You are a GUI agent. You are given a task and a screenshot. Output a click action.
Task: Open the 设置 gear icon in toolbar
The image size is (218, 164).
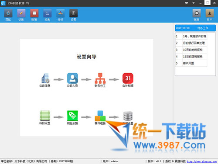click(x=73, y=13)
